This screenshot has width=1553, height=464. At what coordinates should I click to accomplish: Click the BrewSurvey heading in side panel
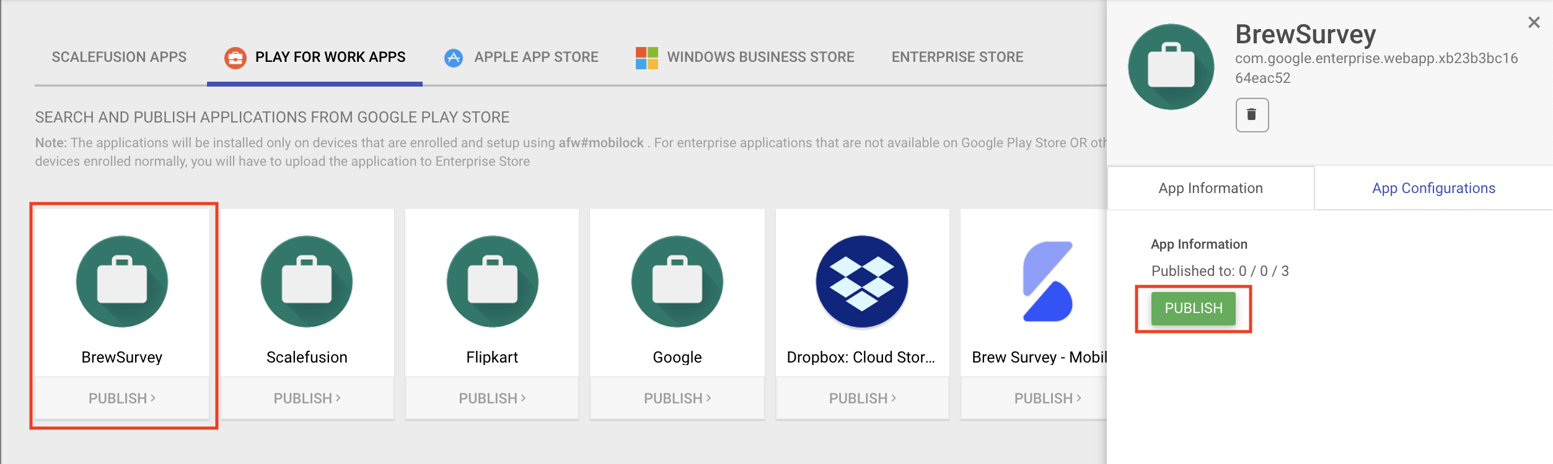click(1306, 34)
